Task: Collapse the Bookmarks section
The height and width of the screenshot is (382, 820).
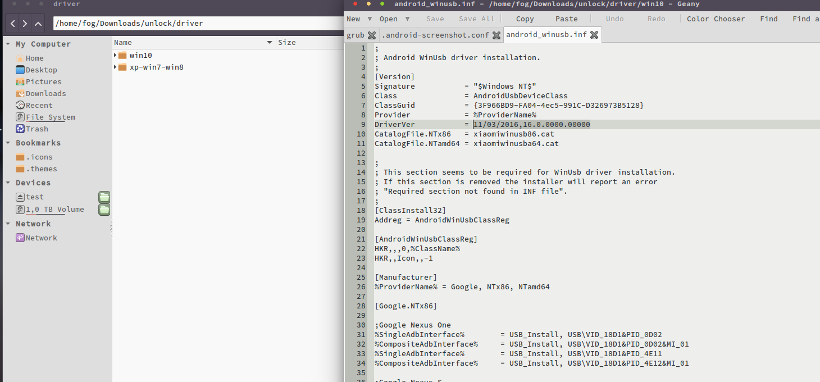Action: (8, 143)
